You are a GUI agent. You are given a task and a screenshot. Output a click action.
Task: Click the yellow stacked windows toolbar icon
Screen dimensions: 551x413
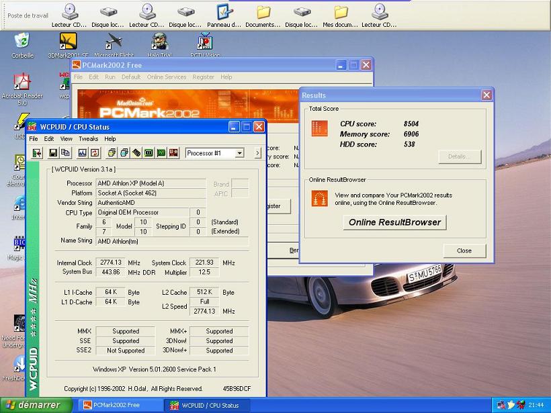coord(112,153)
